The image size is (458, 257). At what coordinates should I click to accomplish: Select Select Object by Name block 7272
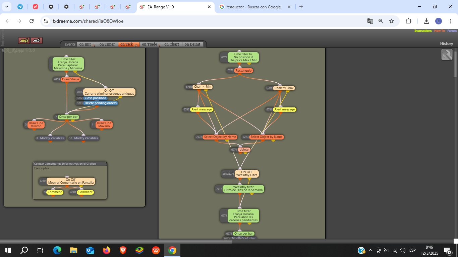click(220, 137)
